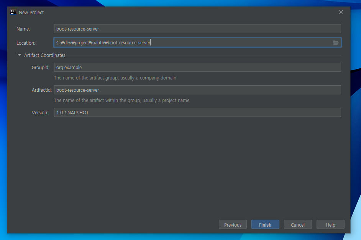The height and width of the screenshot is (240, 361).
Task: Click the Finish button
Action: tap(265, 225)
